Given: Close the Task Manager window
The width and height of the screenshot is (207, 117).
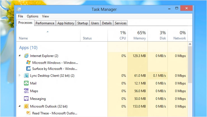Looking at the screenshot, I should [x=186, y=8].
